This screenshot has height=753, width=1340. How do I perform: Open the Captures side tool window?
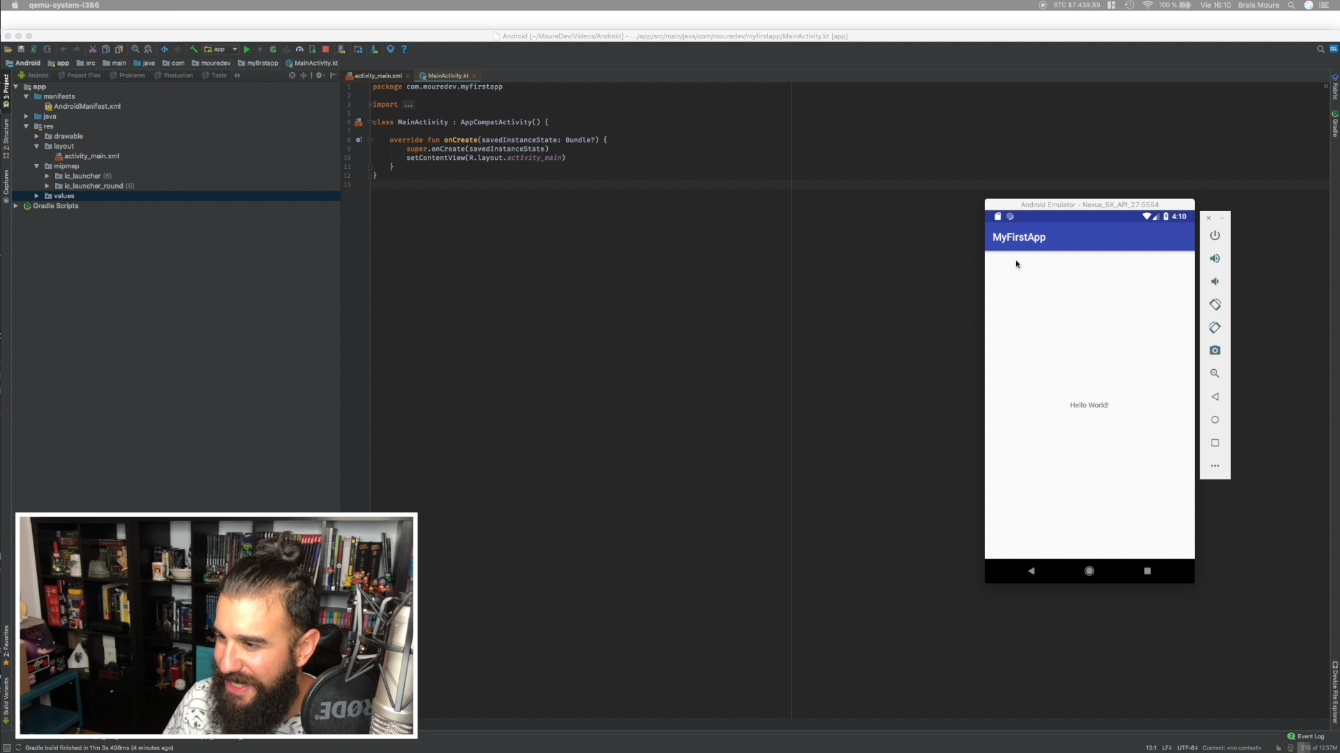[6, 186]
